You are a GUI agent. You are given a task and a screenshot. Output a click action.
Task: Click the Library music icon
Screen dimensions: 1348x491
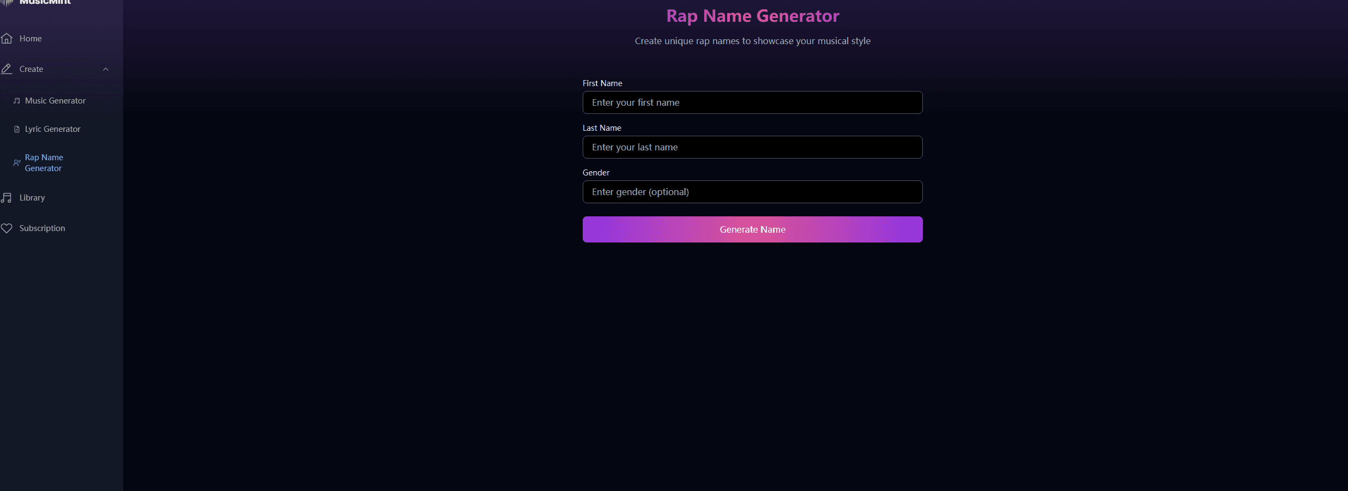(7, 198)
